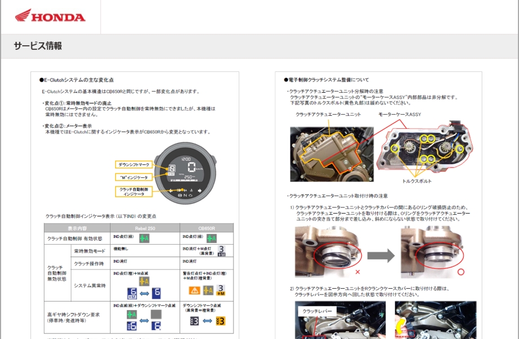Click the round meter display illustration

[x=185, y=173]
